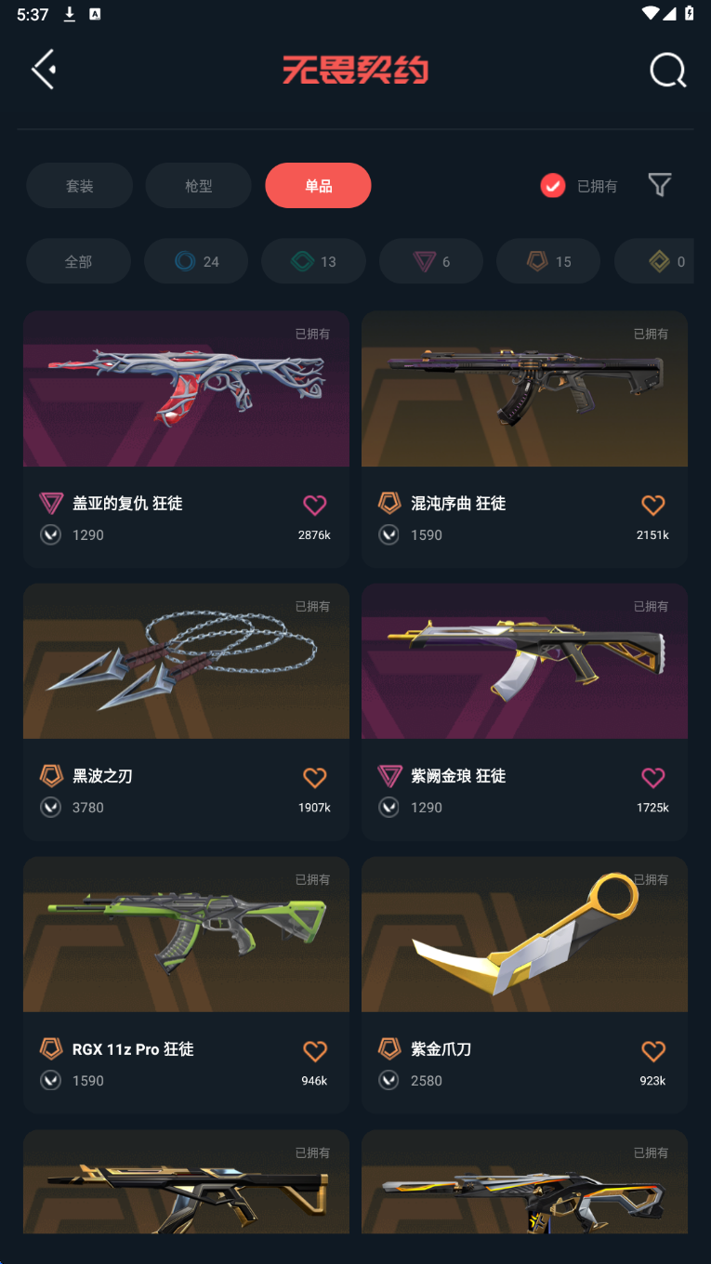711x1264 pixels.
Task: Filter by green diamond tier 13
Action: [313, 261]
